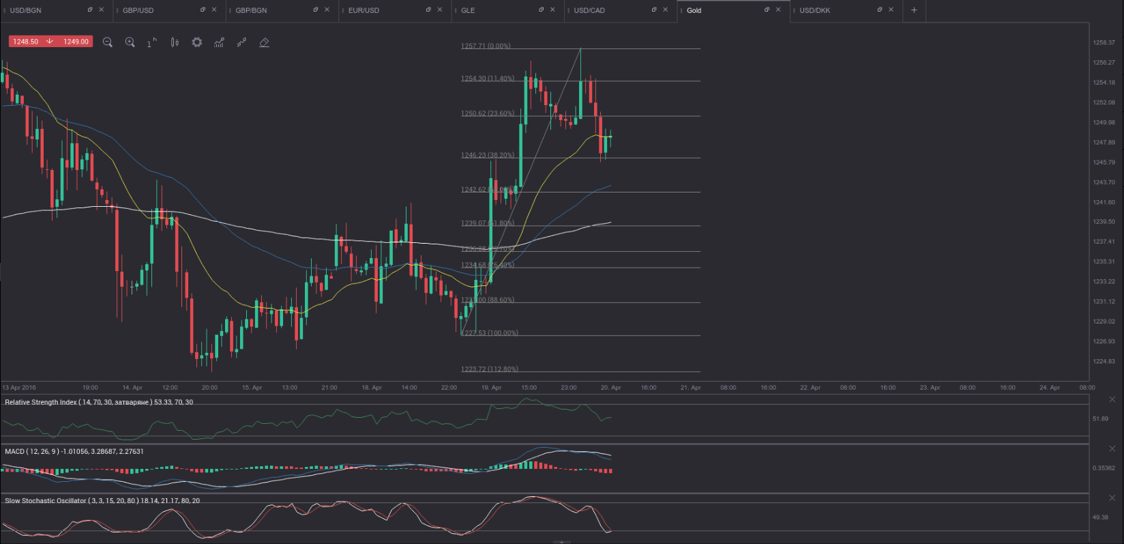Click the 61.80% Fibonacci retracement level label
This screenshot has width=1124, height=544.
pos(487,223)
